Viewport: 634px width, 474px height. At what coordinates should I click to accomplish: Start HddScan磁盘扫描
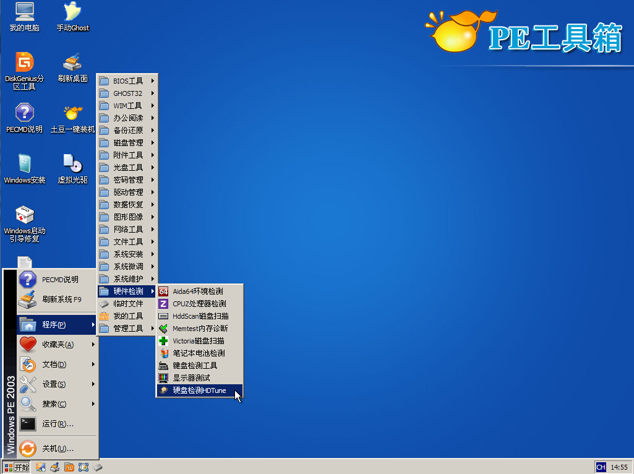click(x=200, y=316)
